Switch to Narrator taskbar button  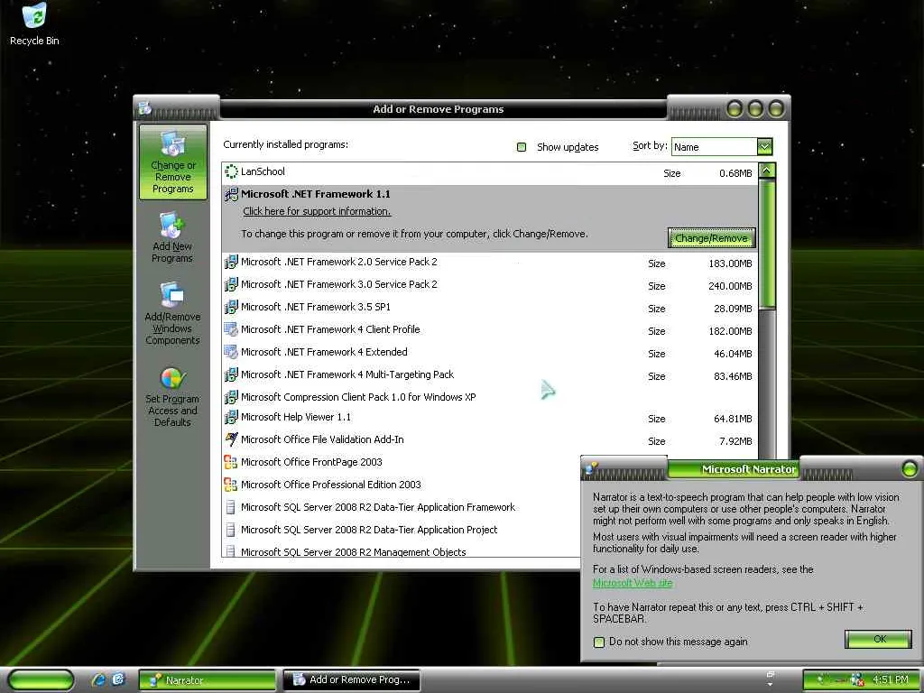208,679
